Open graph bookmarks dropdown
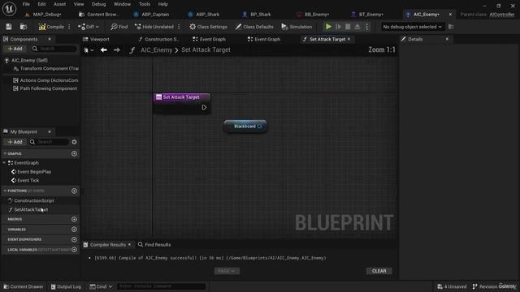 89,50
